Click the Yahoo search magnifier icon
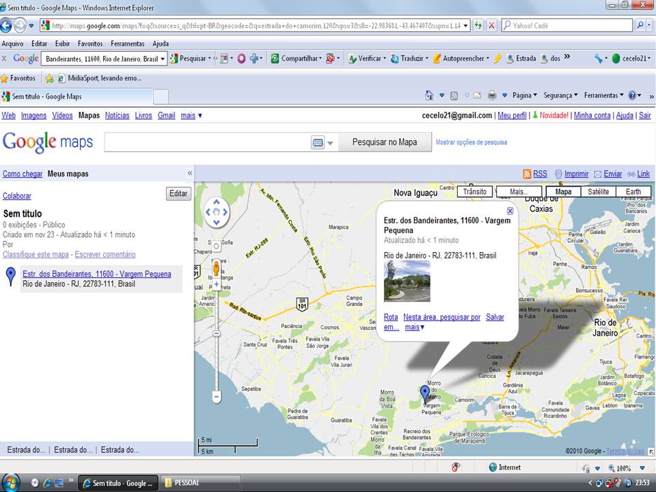This screenshot has height=492, width=656. point(640,25)
